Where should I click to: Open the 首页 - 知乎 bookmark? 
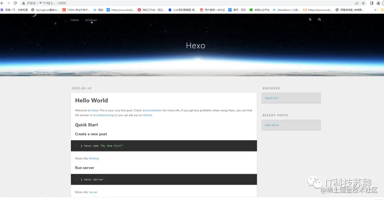[237, 10]
